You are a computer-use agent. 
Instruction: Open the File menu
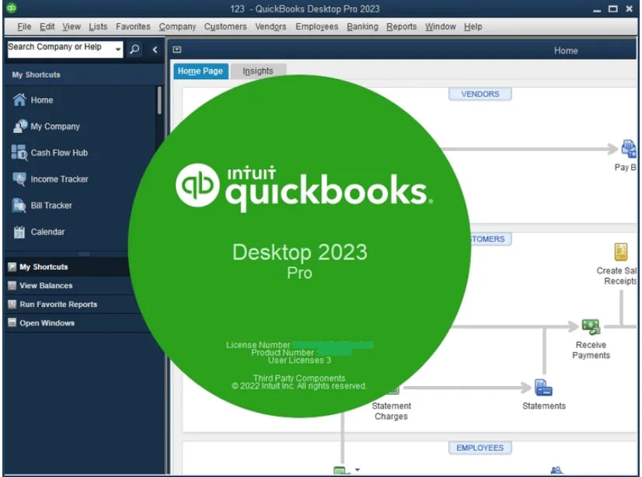pos(24,26)
